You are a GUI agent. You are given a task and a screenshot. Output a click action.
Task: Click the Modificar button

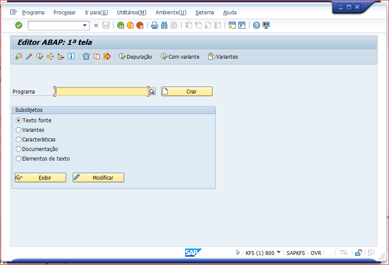pos(98,178)
